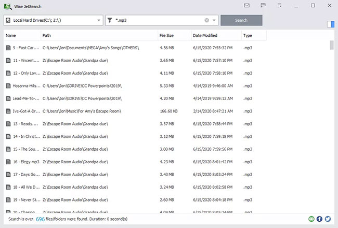This screenshot has height=228, width=338.
Task: Share on Facebook from status bar
Action: [x=319, y=219]
